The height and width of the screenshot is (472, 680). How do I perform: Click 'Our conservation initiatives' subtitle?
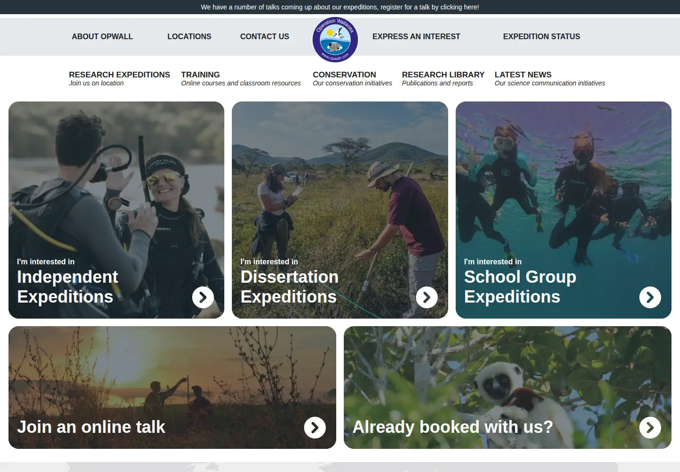(x=352, y=83)
